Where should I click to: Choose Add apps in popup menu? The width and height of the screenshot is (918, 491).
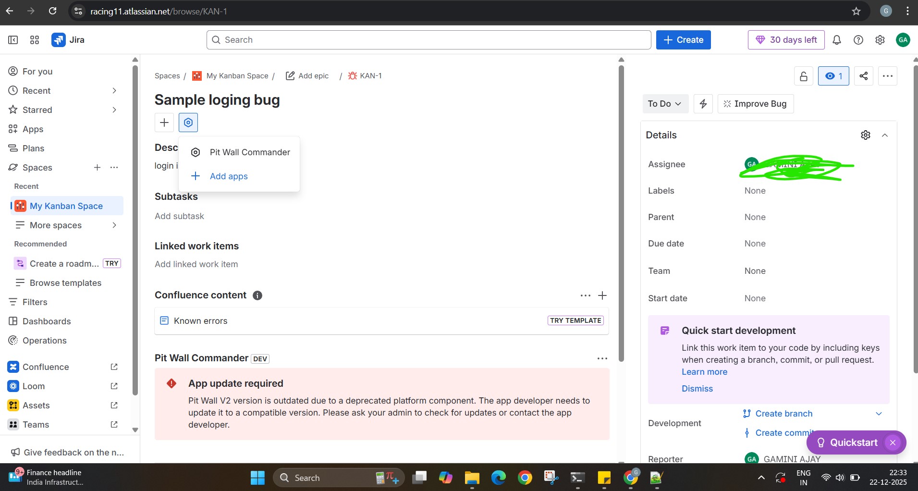click(239, 176)
